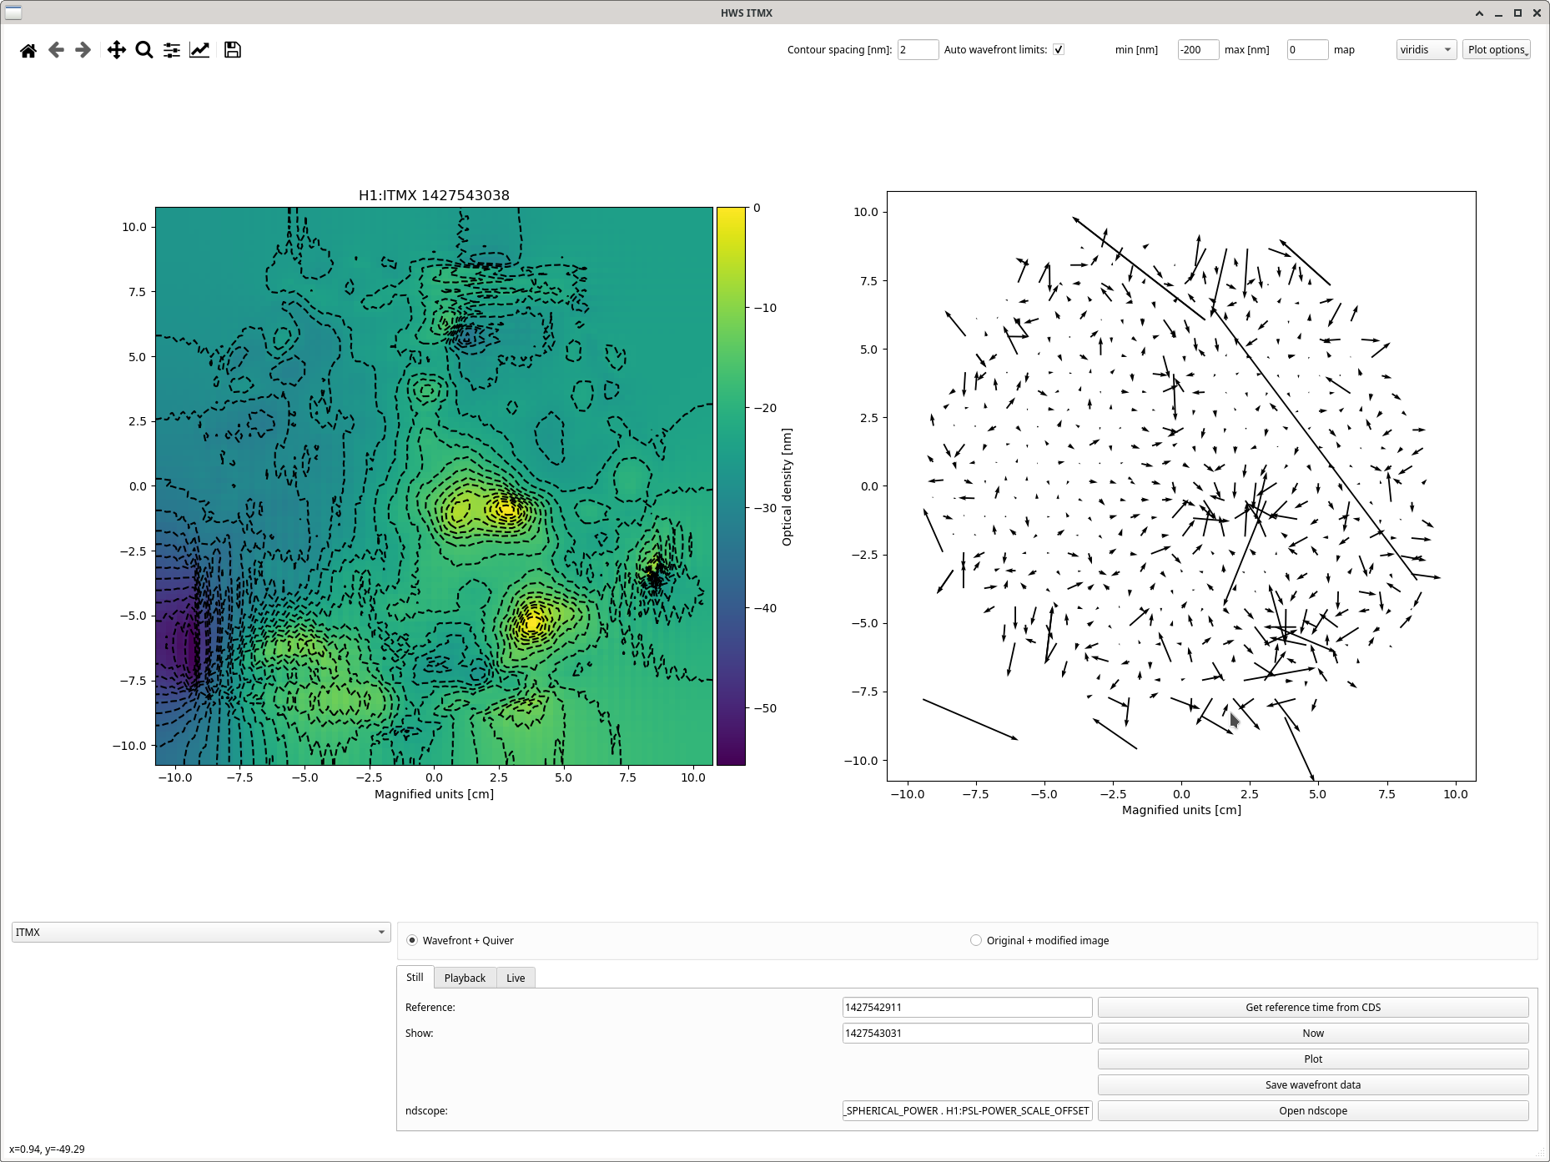The width and height of the screenshot is (1550, 1162).
Task: Open Configure subplots sliders icon
Action: pyautogui.click(x=172, y=50)
